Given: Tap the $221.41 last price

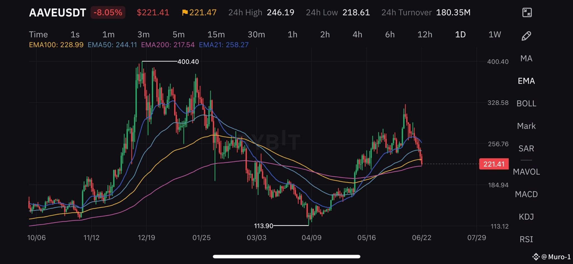Looking at the screenshot, I should [153, 13].
